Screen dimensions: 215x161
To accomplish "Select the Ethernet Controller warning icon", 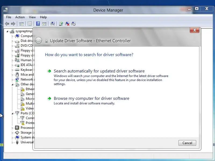I will coord(22,89).
